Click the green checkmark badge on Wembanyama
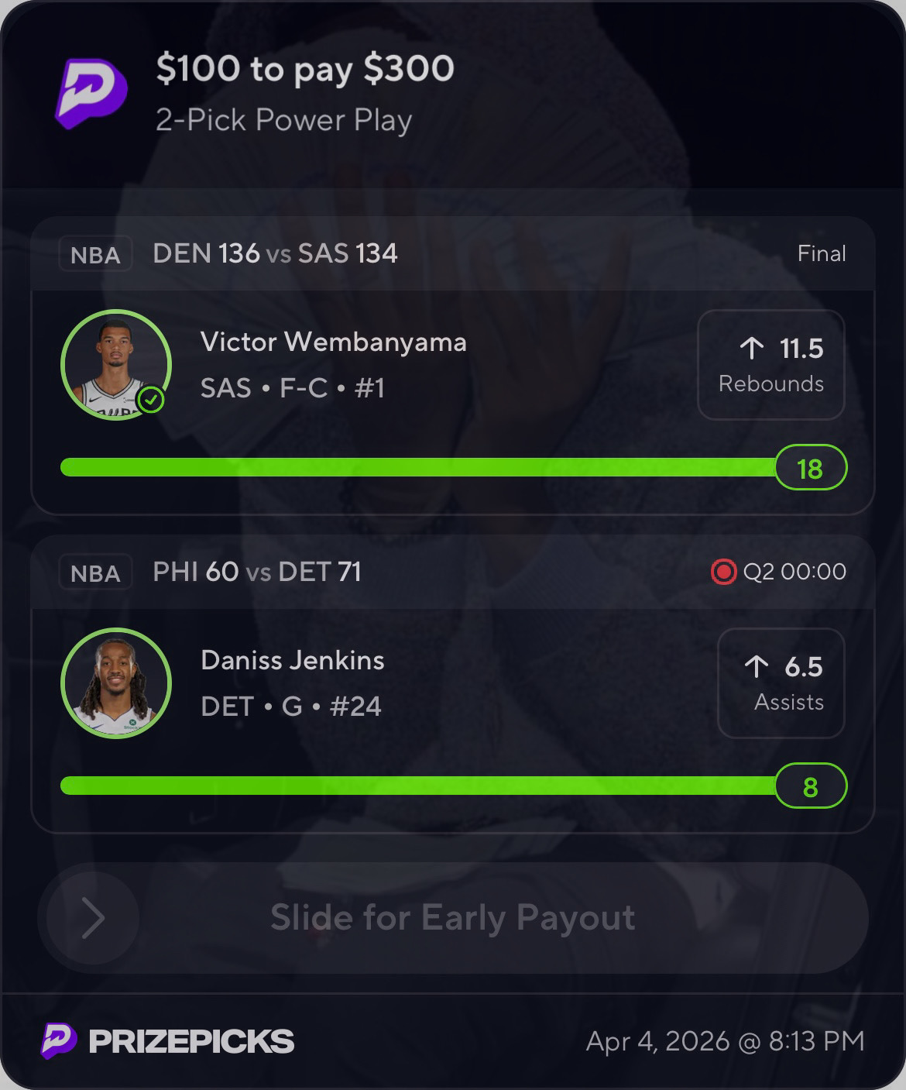This screenshot has width=906, height=1090. coord(151,401)
